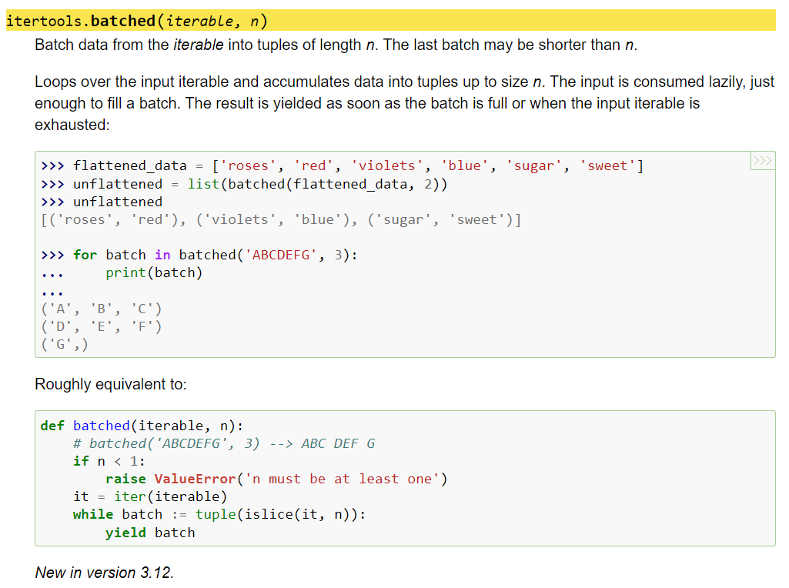Toggle the >>> prompts in the code example
Viewport: 789px width, 588px height.
(761, 161)
